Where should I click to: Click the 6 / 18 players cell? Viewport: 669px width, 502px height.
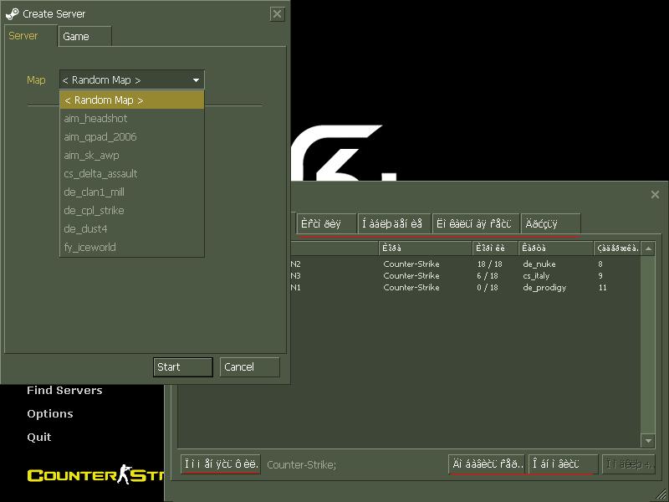pos(488,276)
